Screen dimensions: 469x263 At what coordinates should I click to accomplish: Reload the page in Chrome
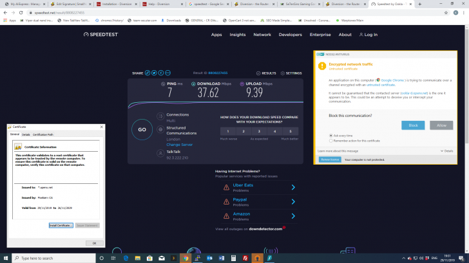[21, 13]
